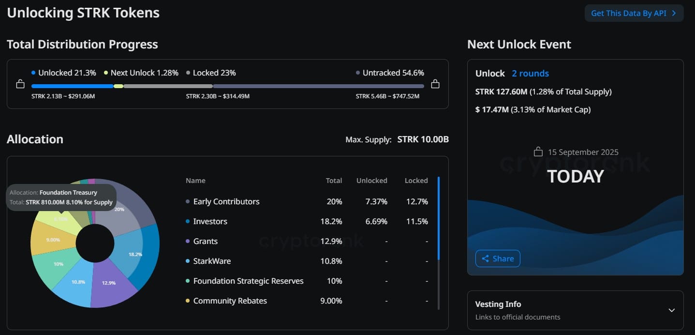Viewport: 695px width, 335px height.
Task: Click the Grants legend dot
Action: (188, 241)
